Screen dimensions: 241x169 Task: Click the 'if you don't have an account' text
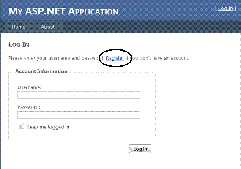pyautogui.click(x=157, y=58)
